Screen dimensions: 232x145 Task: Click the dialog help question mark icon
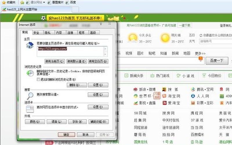coord(101,24)
